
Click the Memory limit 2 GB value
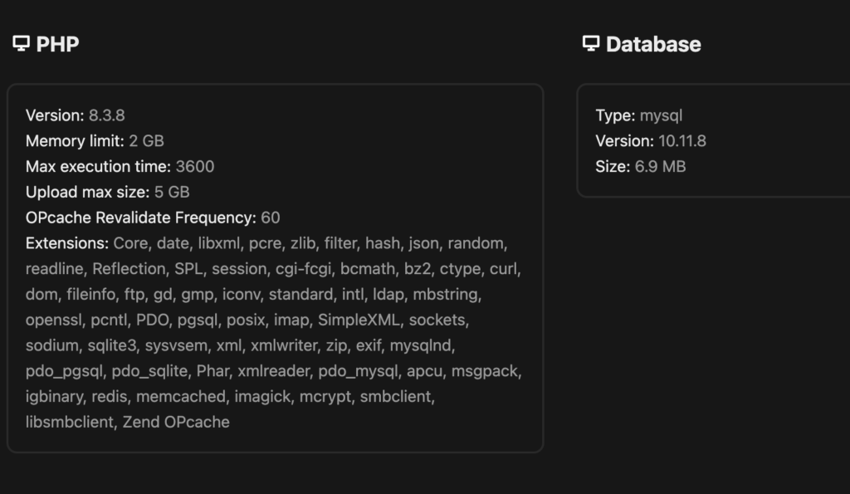(146, 141)
